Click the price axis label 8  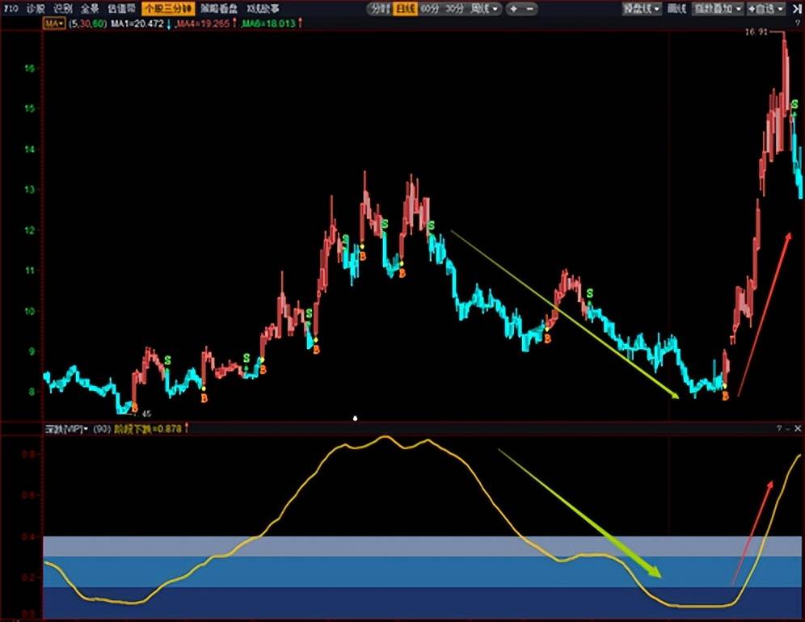coord(31,392)
